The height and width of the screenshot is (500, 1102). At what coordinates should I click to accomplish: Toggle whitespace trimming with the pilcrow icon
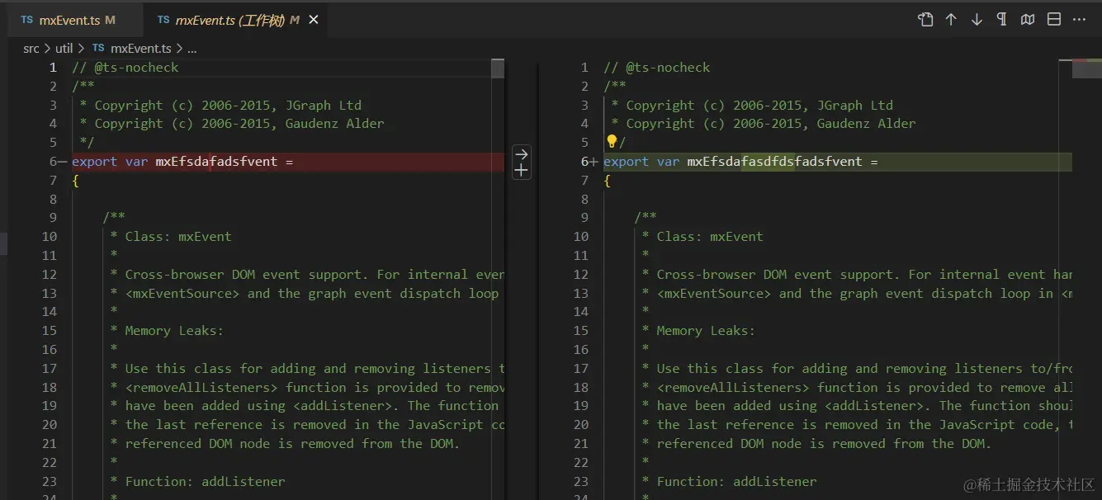1002,20
